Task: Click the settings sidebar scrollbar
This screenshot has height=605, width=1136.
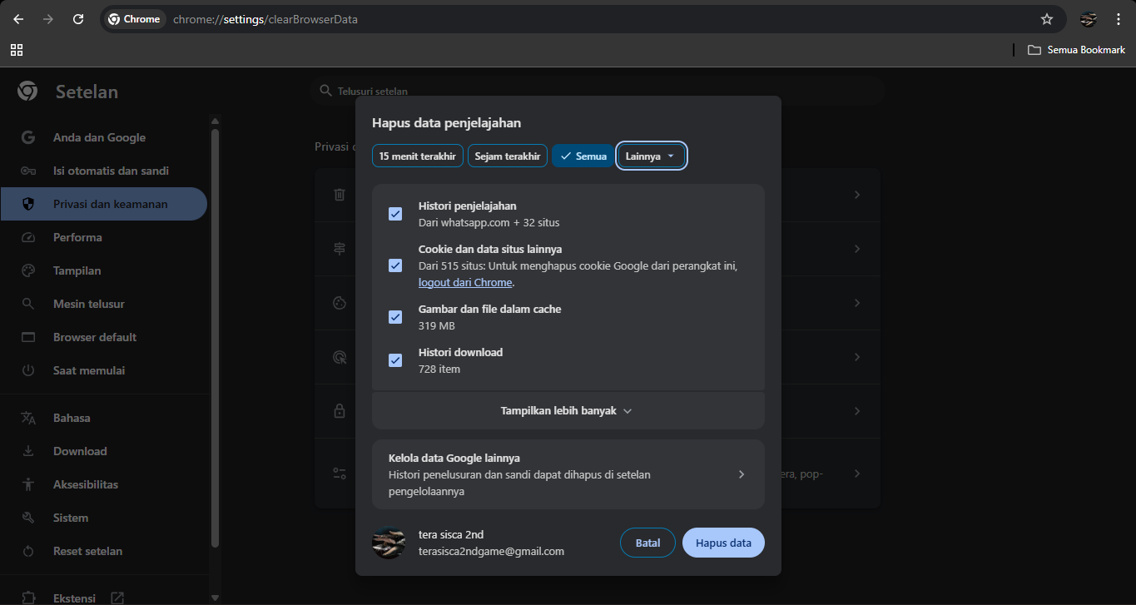Action: [x=215, y=333]
